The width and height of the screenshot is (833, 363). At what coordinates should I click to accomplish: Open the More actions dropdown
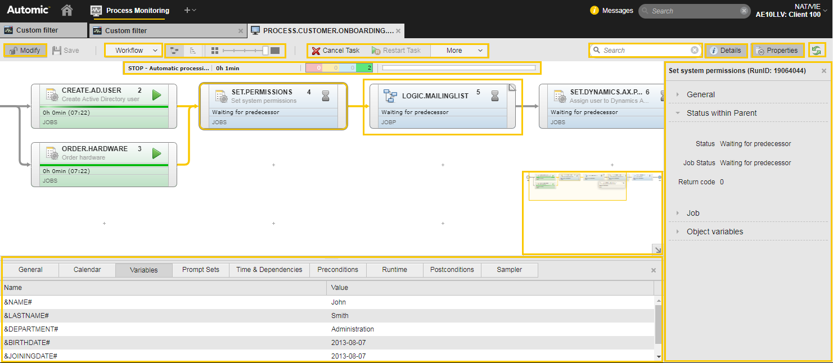pyautogui.click(x=459, y=51)
